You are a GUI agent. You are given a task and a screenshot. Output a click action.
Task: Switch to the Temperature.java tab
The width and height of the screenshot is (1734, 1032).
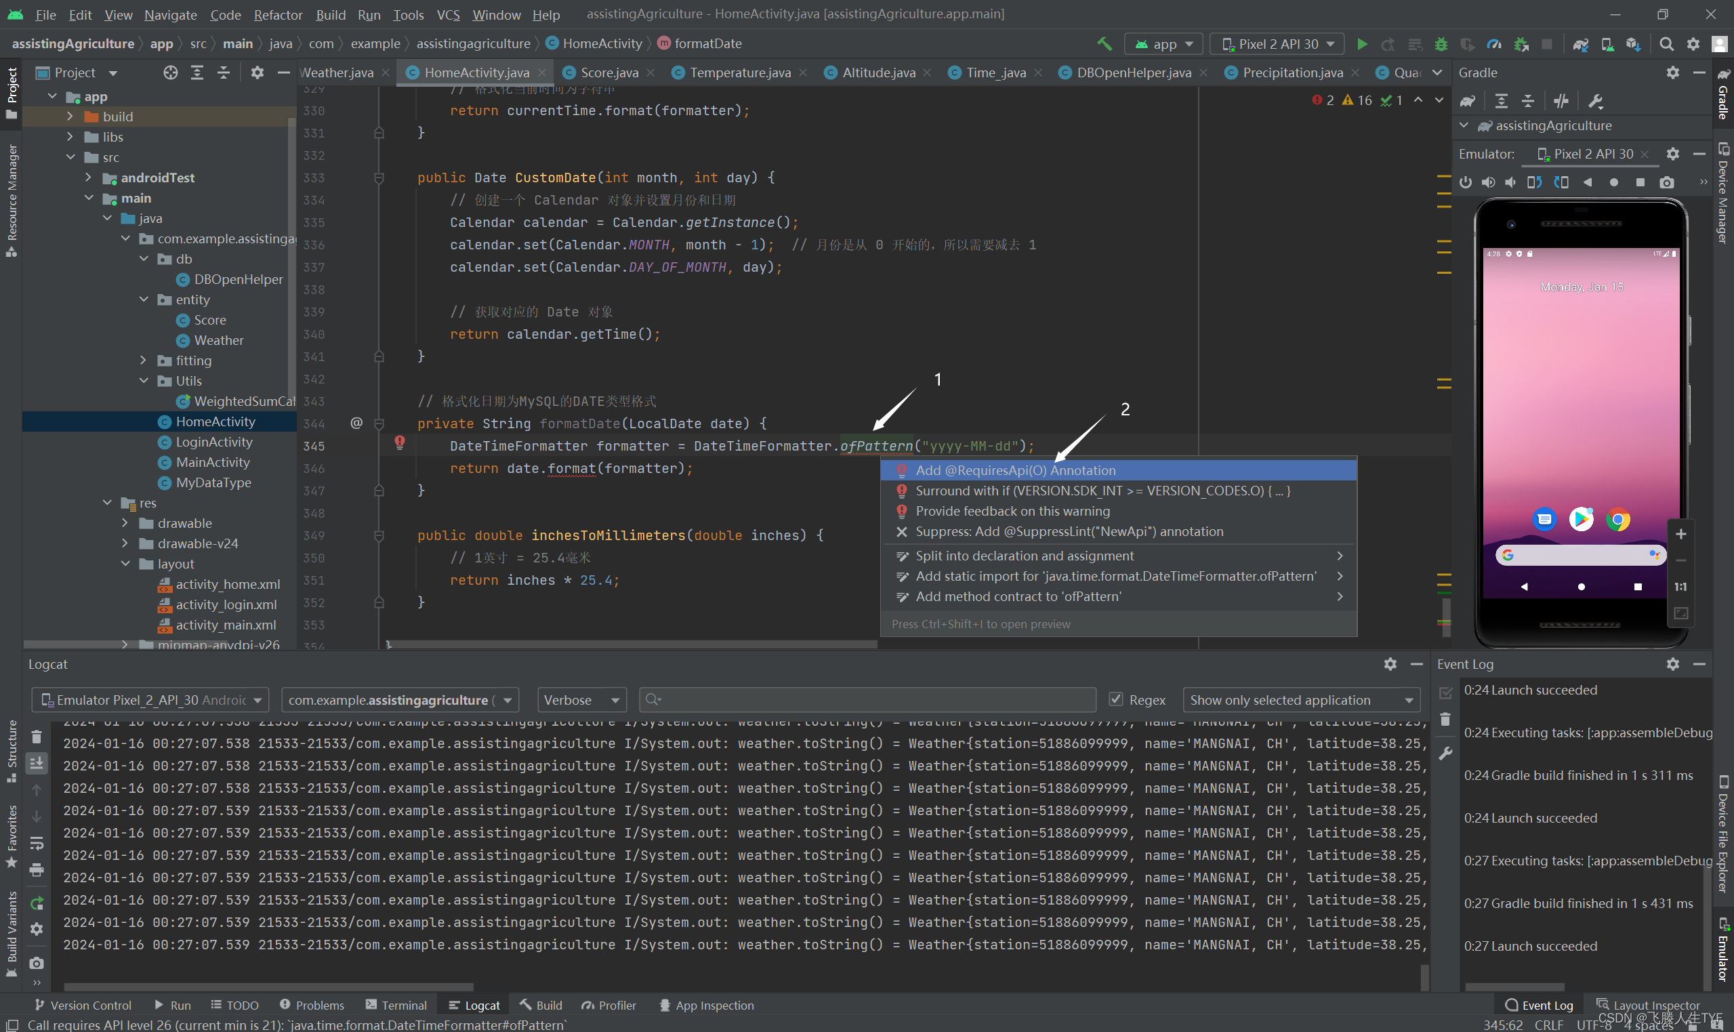739,73
